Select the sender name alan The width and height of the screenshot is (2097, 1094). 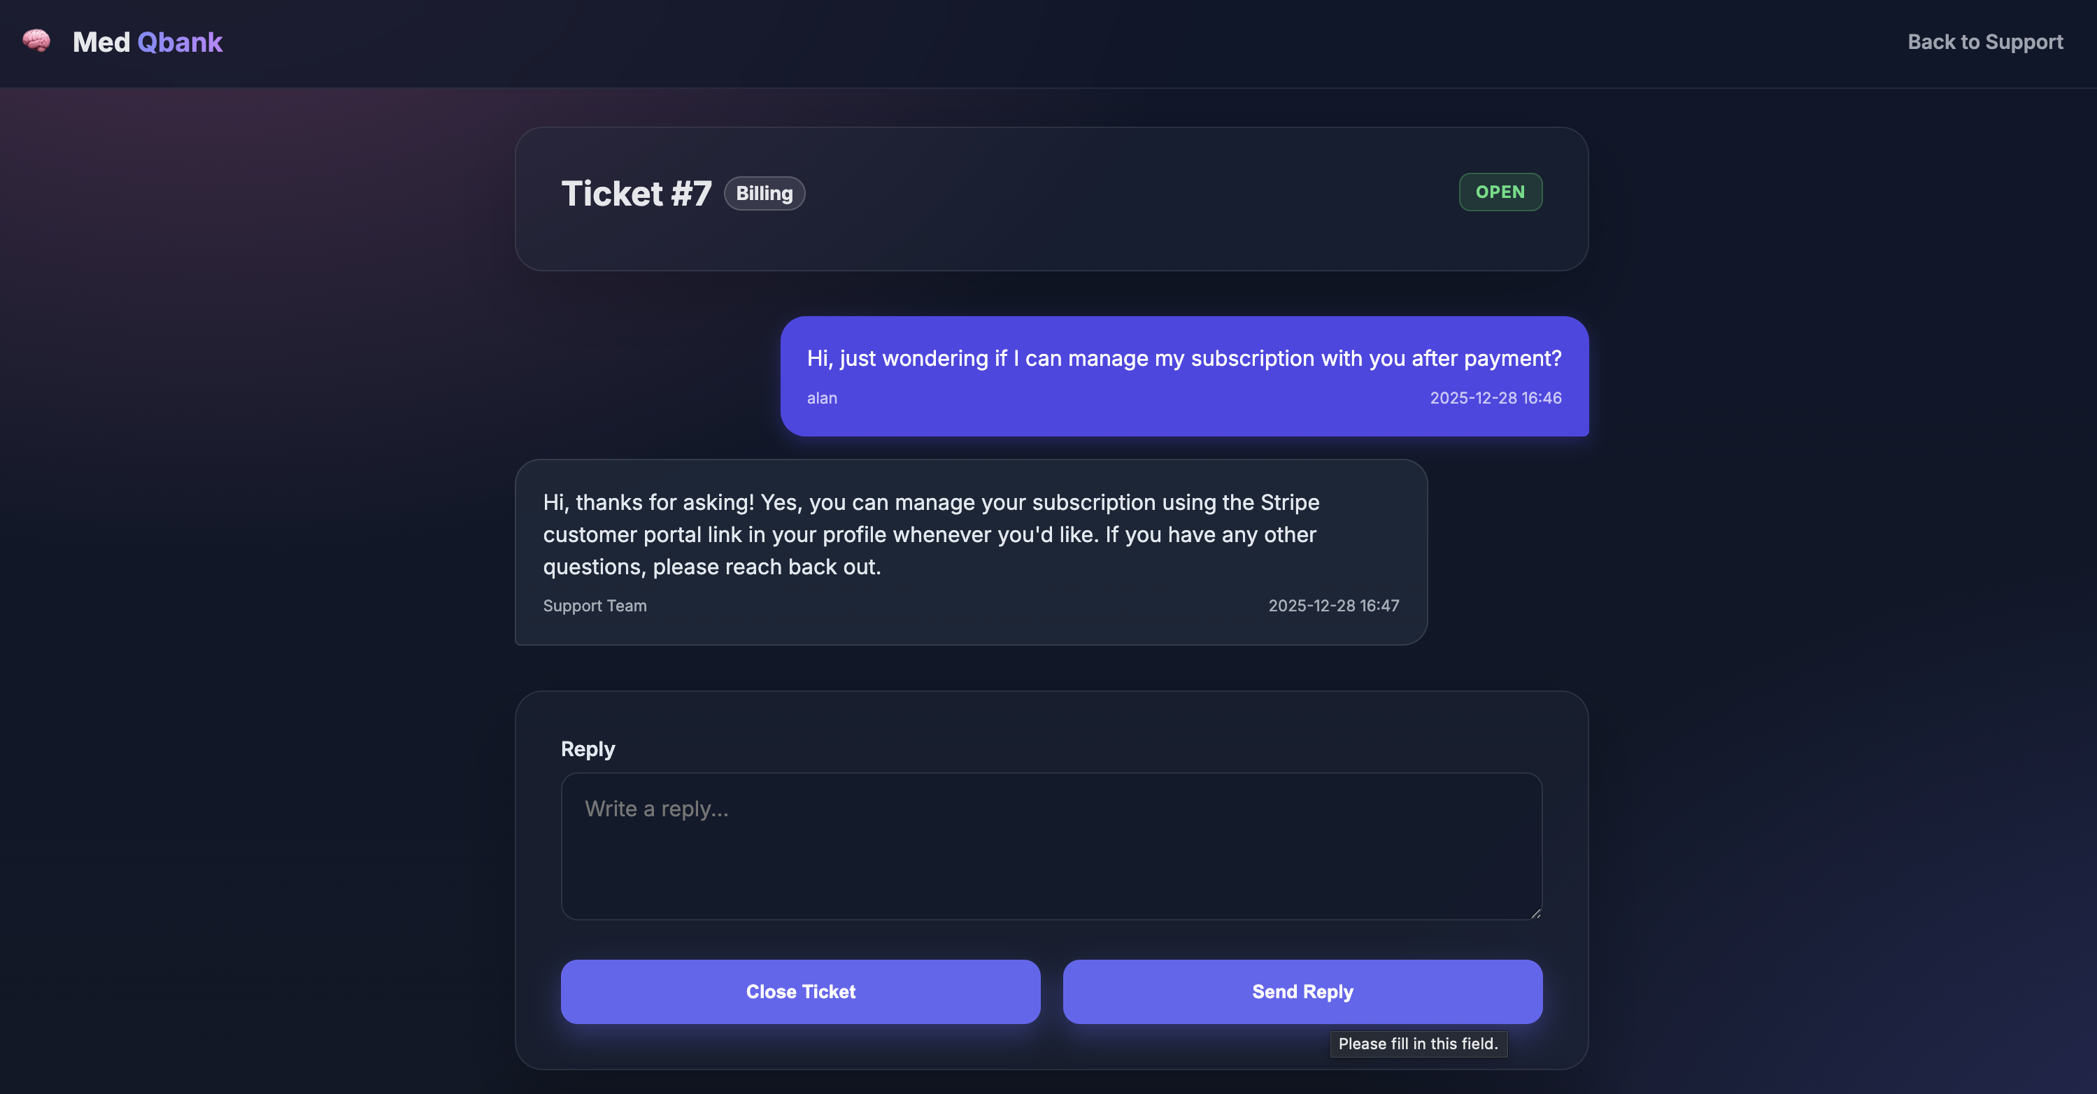coord(821,398)
